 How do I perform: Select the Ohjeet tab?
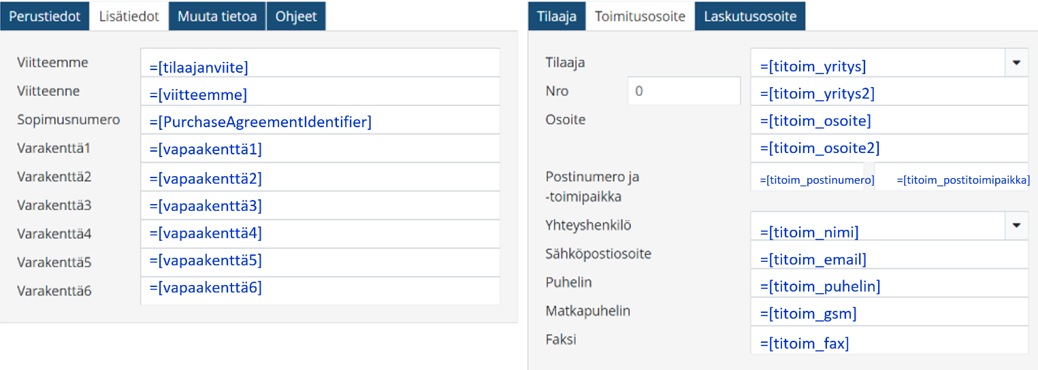click(x=296, y=16)
